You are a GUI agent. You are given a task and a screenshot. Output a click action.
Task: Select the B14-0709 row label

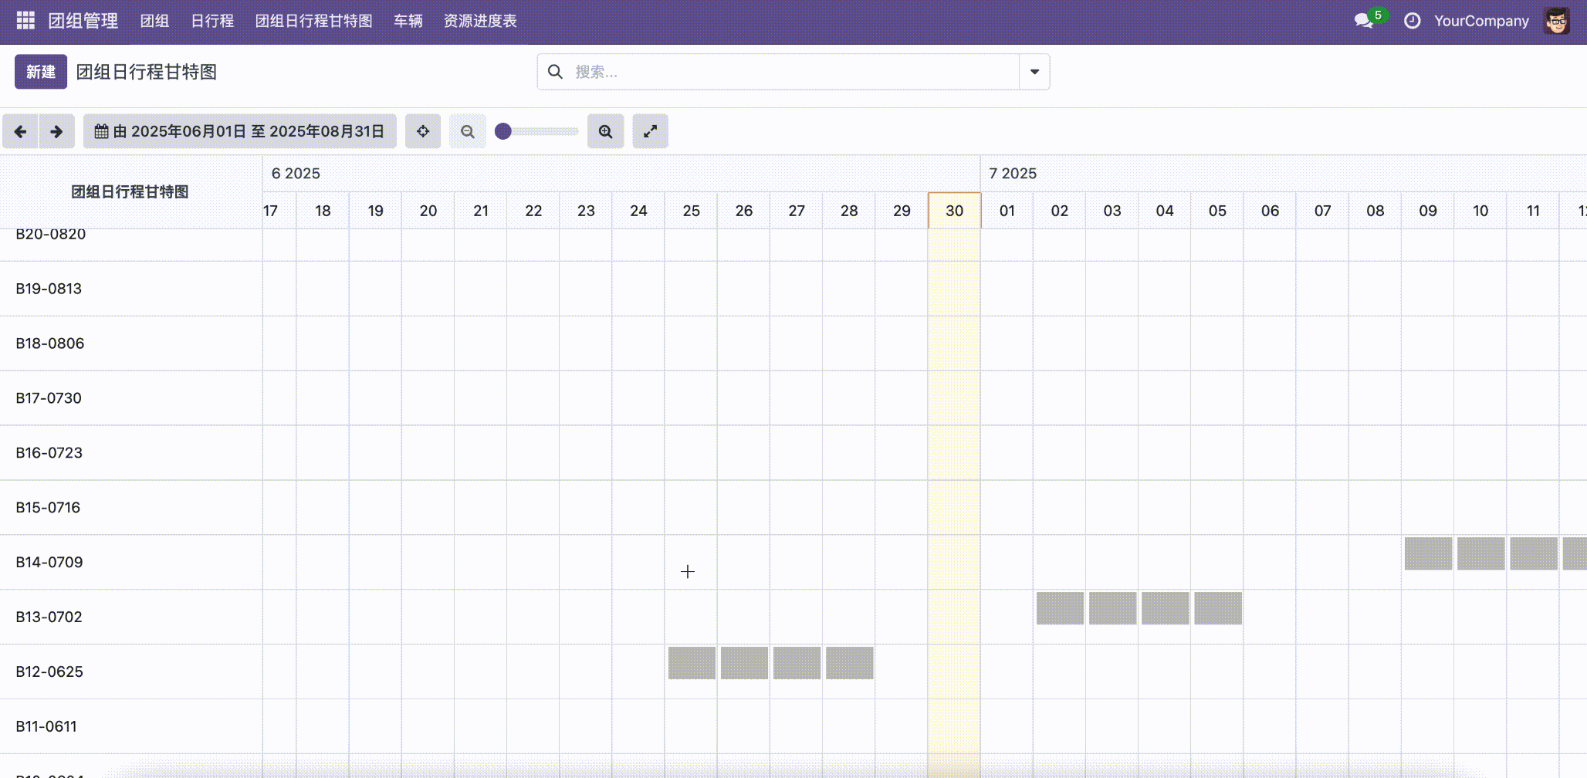tap(49, 563)
